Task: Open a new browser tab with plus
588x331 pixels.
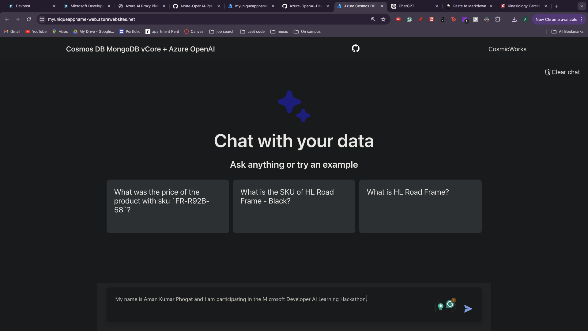Action: click(557, 6)
